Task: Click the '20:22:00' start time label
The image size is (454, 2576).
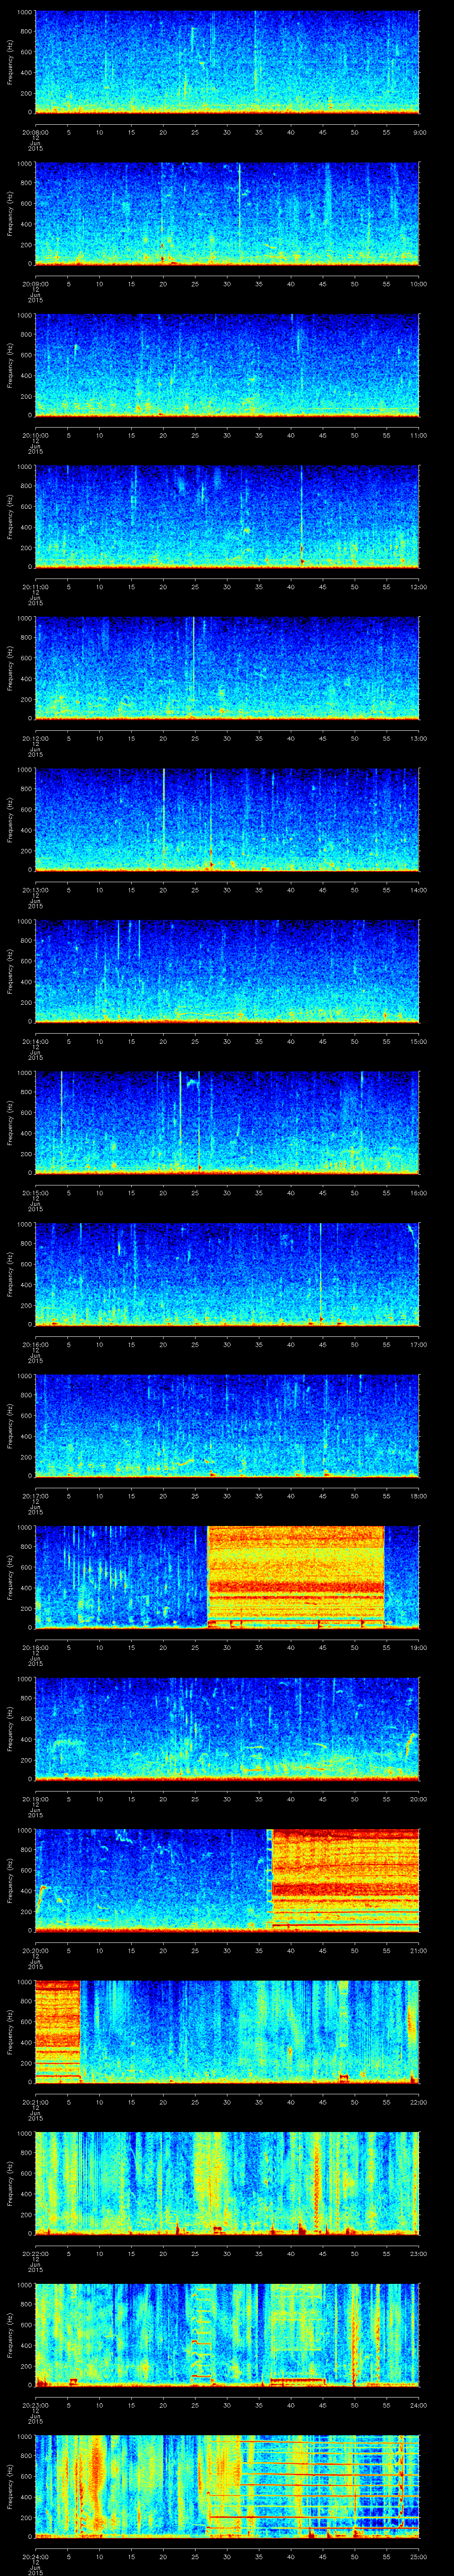Action: pyautogui.click(x=35, y=2252)
